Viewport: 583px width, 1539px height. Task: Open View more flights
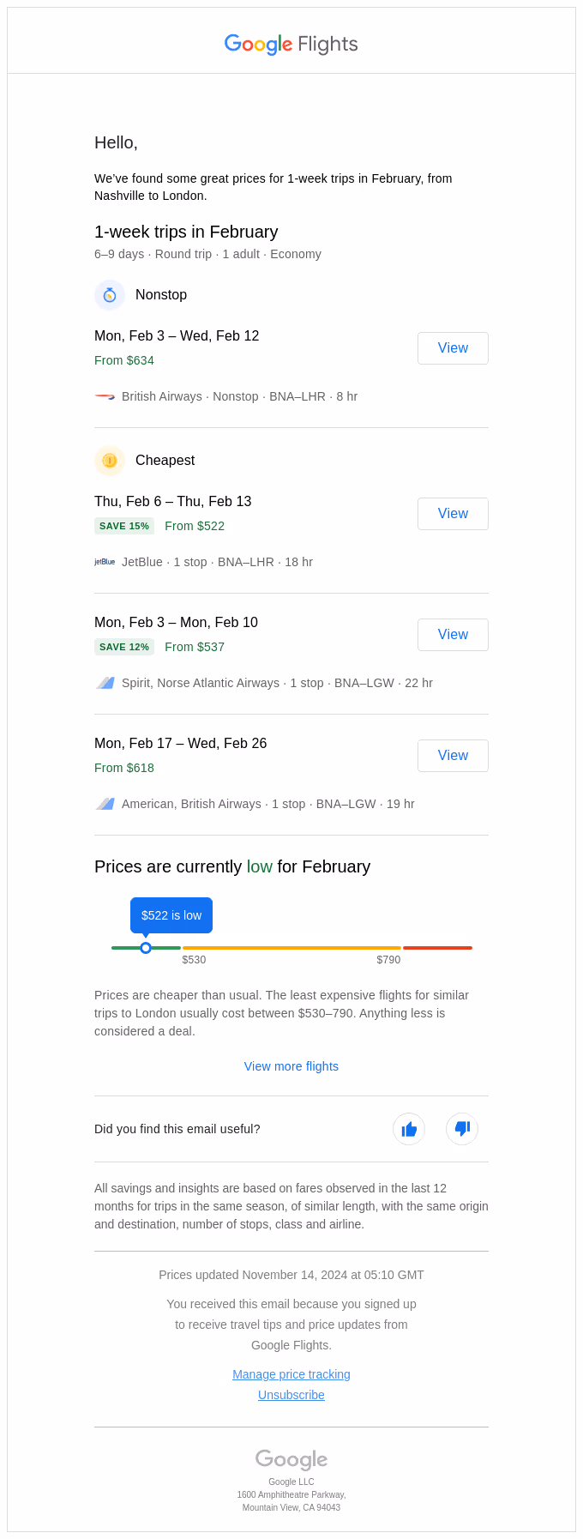coord(291,1066)
